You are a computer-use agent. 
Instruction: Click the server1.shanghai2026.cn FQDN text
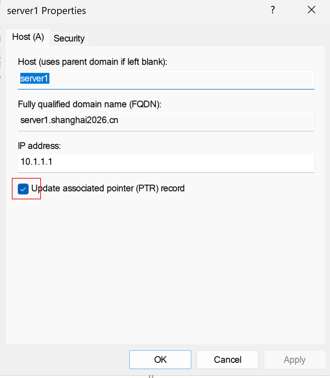[69, 120]
